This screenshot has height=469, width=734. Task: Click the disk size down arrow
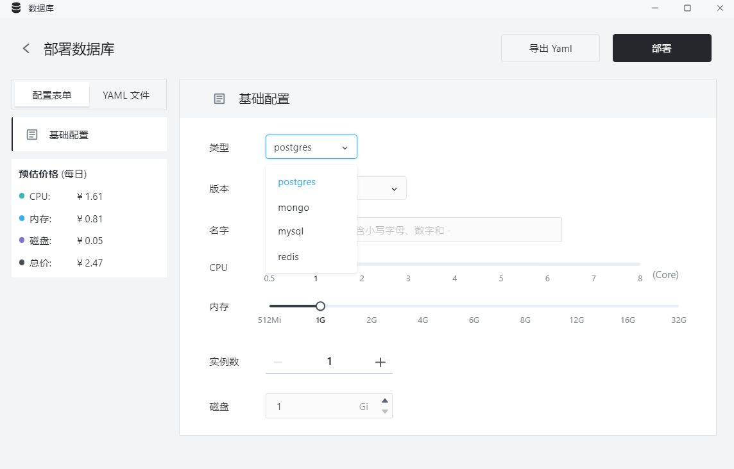(385, 411)
